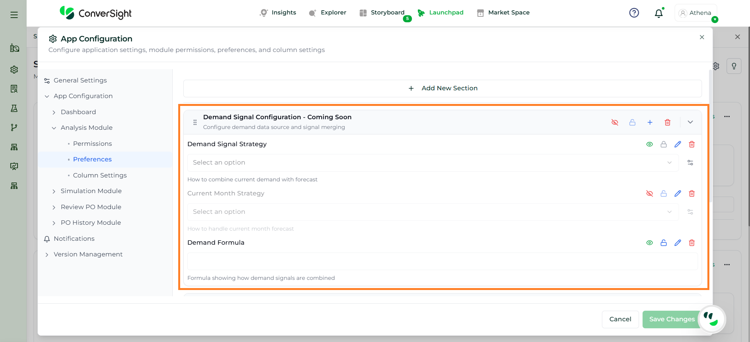Image resolution: width=750 pixels, height=342 pixels.
Task: Select Column Settings in the sidebar
Action: point(100,175)
